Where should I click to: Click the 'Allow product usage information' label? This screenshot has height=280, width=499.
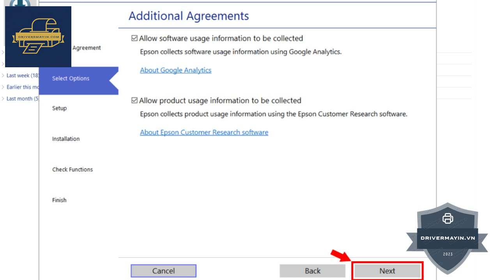[x=220, y=101]
